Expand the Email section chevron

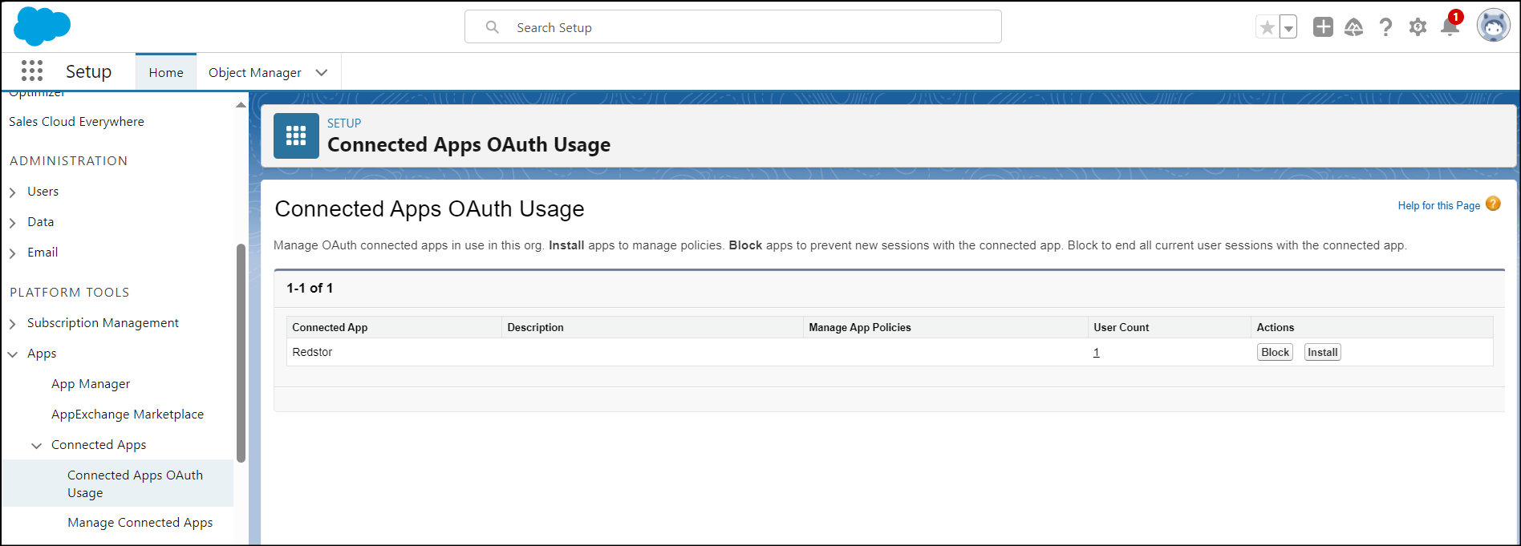click(13, 253)
